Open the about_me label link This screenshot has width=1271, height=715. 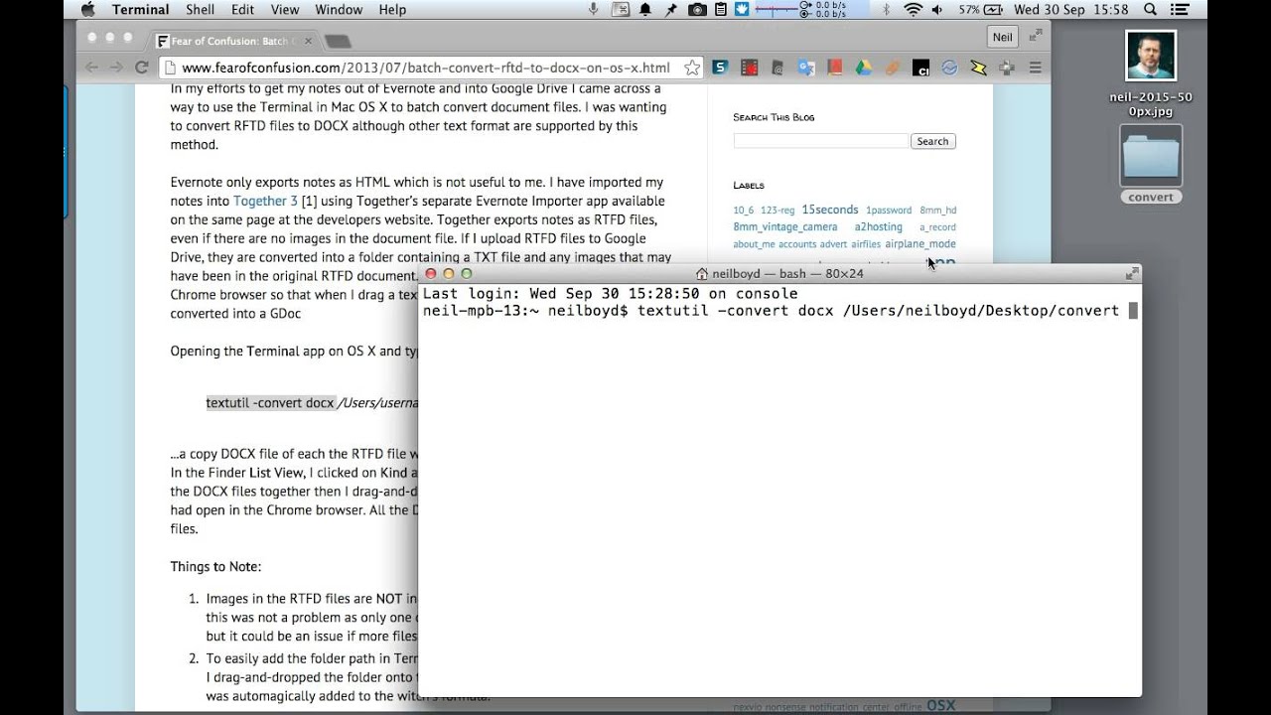(x=754, y=243)
